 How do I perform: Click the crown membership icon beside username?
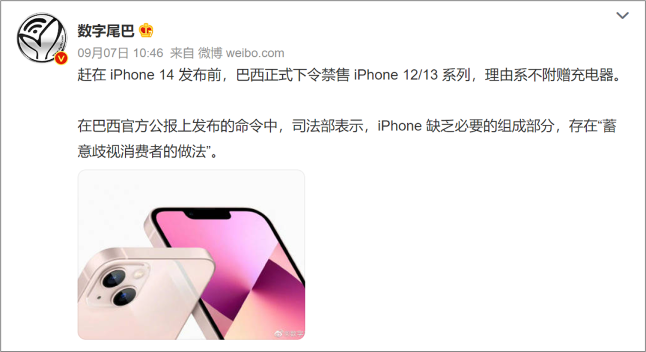pyautogui.click(x=146, y=30)
